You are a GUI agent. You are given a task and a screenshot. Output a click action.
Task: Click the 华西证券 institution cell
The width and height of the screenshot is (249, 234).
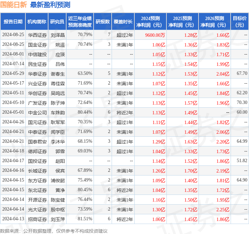[37, 35]
